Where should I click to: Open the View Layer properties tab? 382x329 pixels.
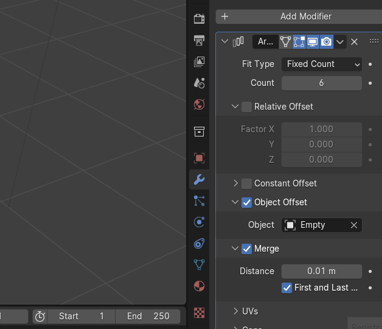(199, 62)
